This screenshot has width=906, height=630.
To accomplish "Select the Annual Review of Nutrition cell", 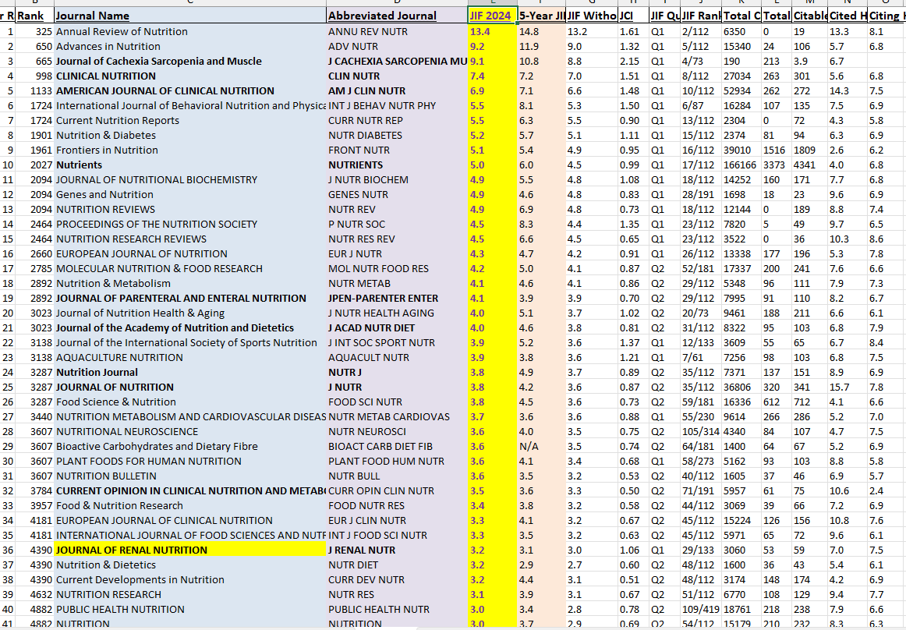I will point(190,32).
